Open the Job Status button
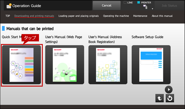The width and height of the screenshot is (185, 109). point(169,6)
